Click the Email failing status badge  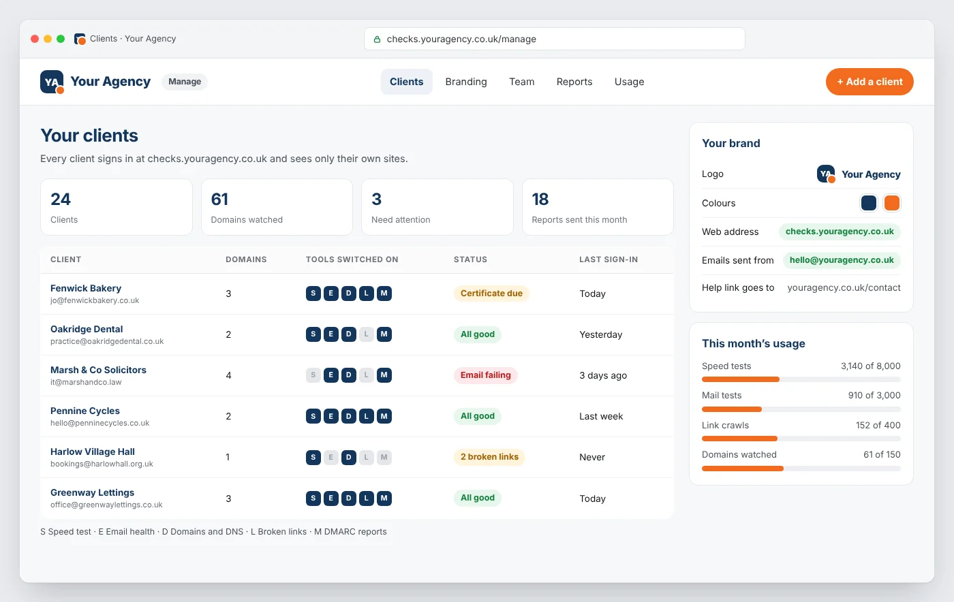(x=486, y=375)
